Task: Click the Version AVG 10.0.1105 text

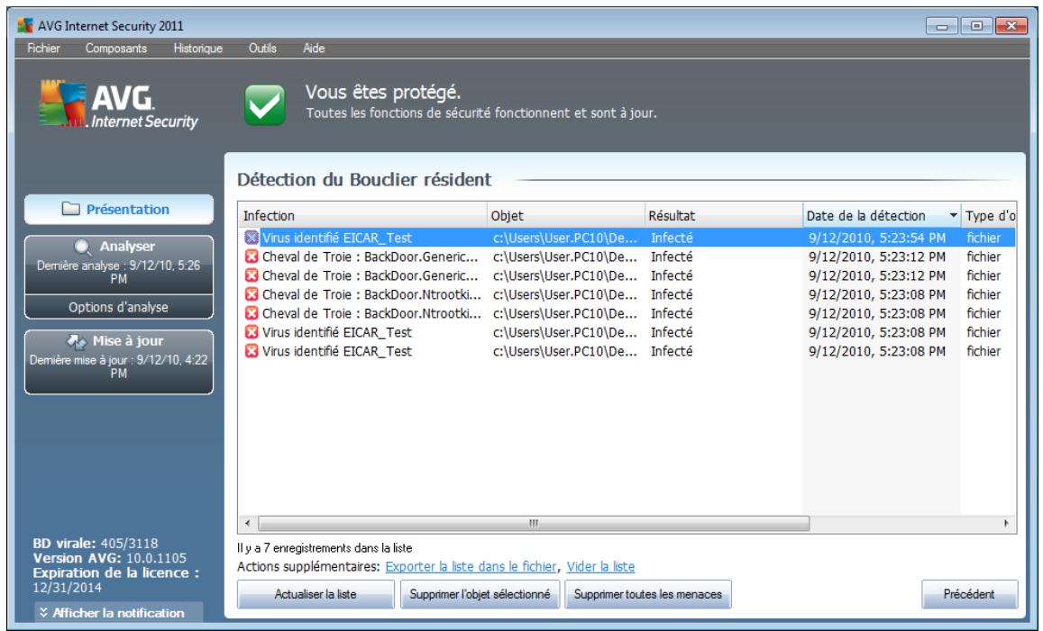Action: [x=110, y=558]
